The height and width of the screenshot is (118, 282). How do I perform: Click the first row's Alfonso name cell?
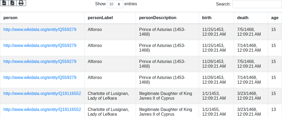click(95, 30)
